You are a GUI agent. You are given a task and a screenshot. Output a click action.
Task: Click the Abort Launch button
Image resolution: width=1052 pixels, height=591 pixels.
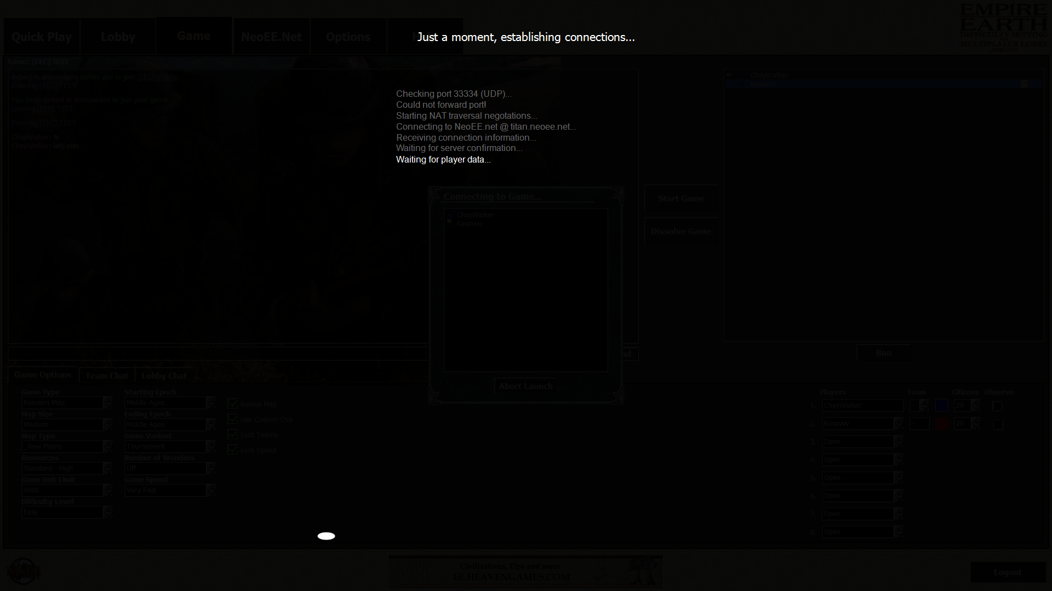525,386
